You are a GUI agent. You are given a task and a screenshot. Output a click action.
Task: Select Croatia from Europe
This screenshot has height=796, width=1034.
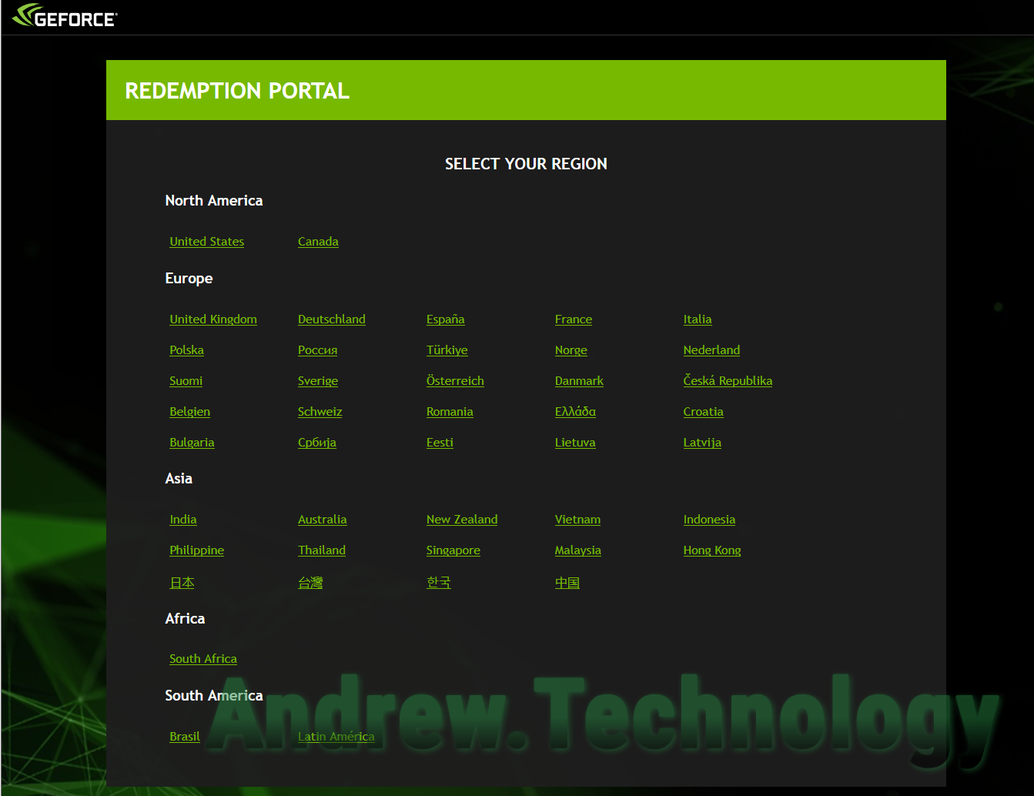tap(704, 412)
